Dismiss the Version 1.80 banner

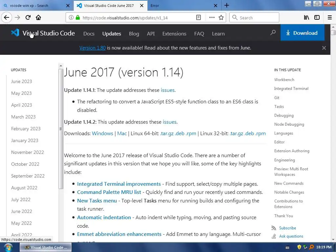324,48
